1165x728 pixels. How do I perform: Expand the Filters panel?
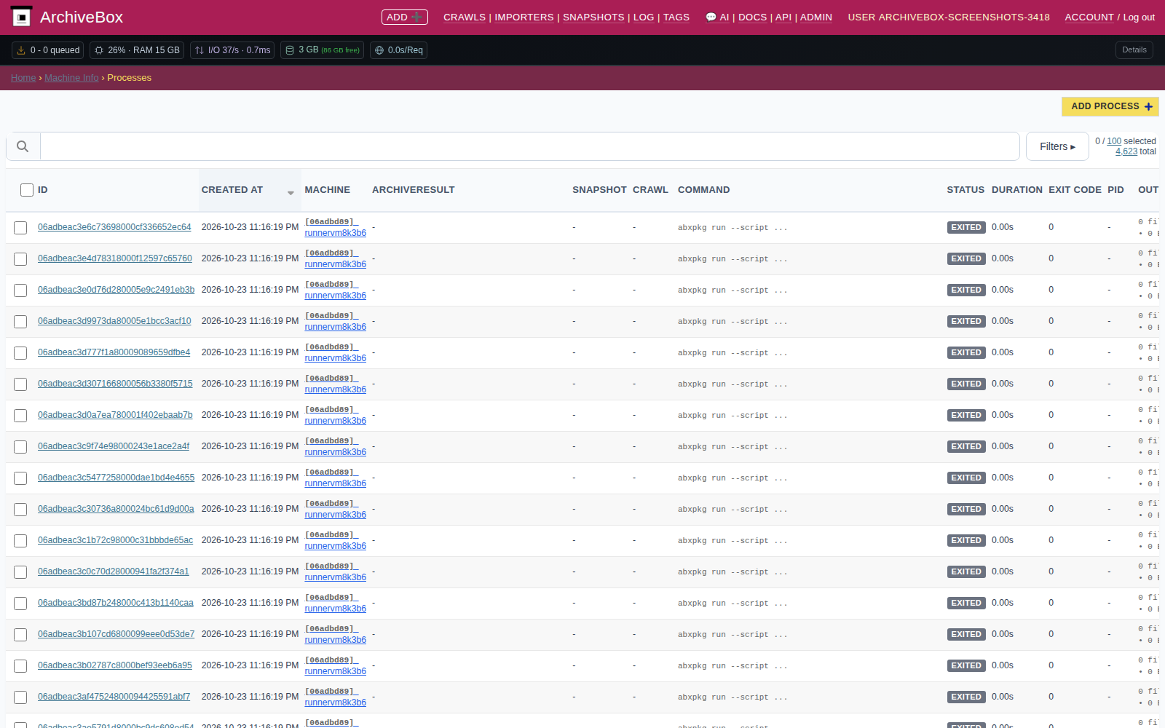click(1057, 146)
